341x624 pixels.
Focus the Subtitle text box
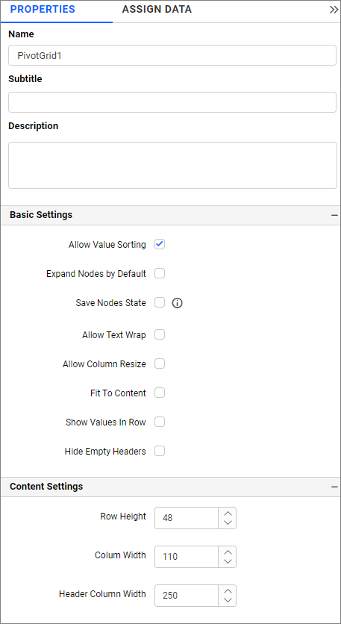click(172, 102)
